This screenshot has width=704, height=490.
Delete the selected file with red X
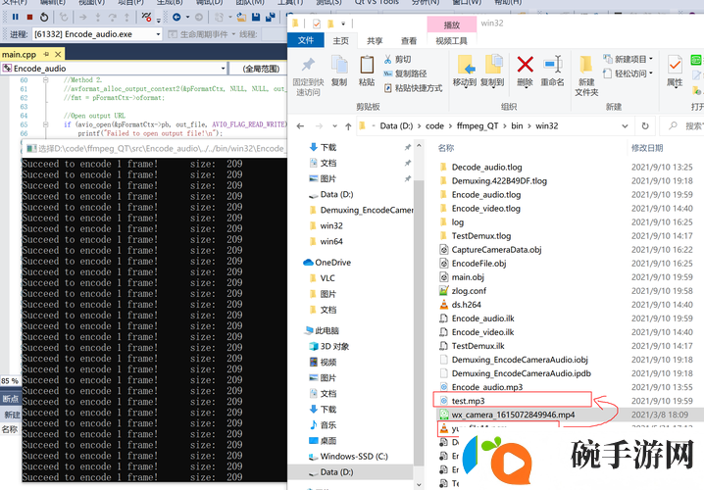tap(525, 71)
